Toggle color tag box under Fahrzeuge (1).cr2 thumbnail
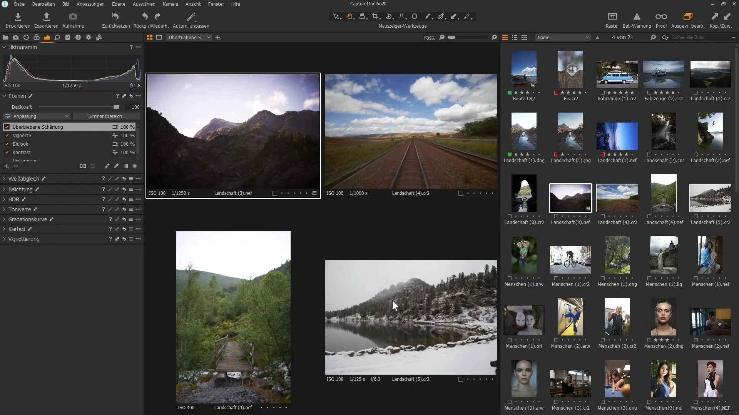Image resolution: width=739 pixels, height=415 pixels. [x=603, y=93]
